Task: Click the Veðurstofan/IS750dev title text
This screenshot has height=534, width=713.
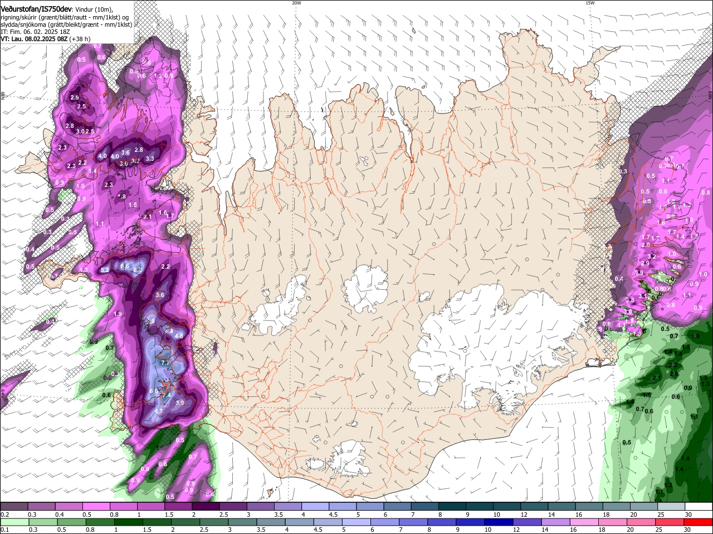Action: tap(36, 9)
